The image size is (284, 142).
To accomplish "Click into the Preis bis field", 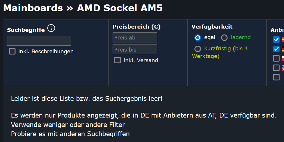I will click(135, 49).
